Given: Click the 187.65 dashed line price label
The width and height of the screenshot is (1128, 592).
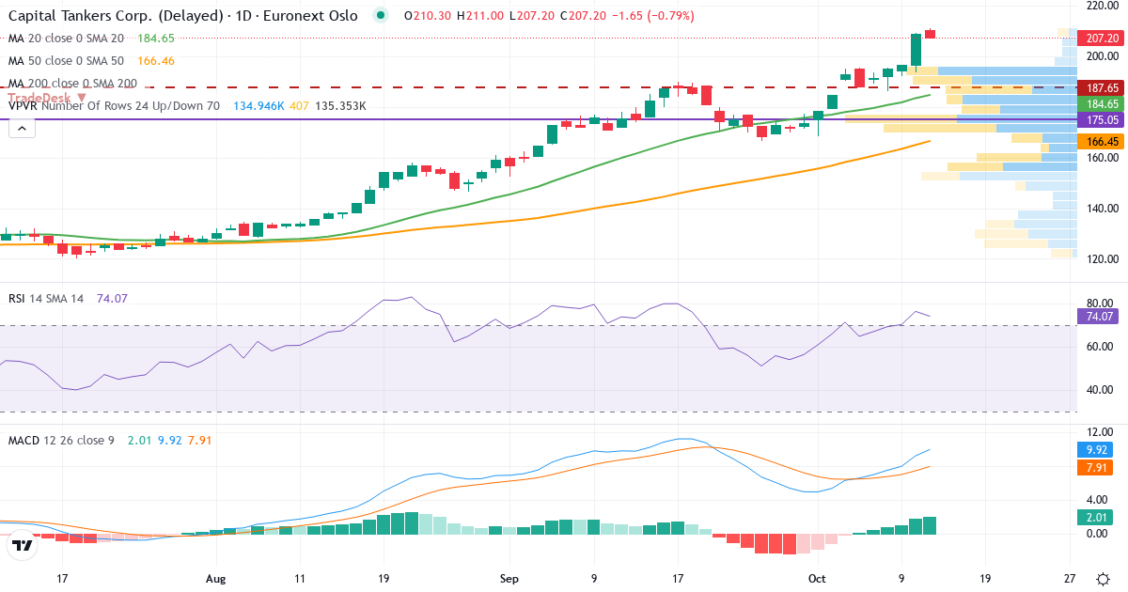Looking at the screenshot, I should pos(1102,87).
